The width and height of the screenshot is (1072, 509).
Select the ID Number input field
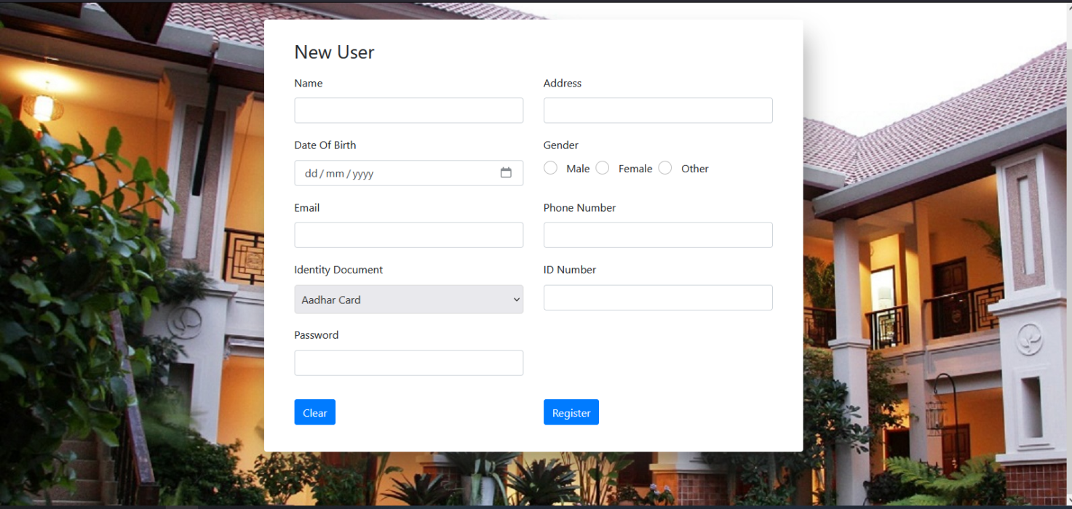click(x=657, y=297)
